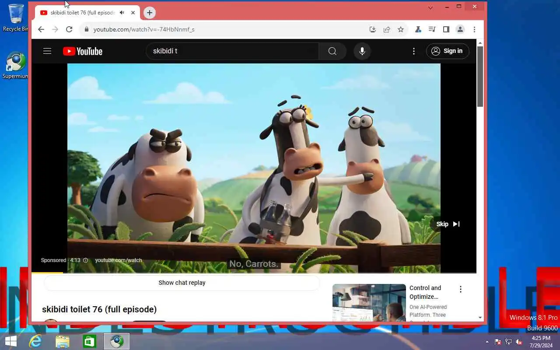Open Action Center flag icon
Image resolution: width=560 pixels, height=350 pixels.
coord(498,342)
